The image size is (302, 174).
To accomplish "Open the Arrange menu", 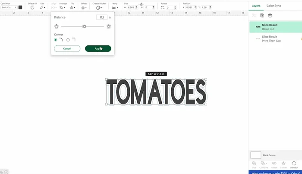I will coord(62,7).
